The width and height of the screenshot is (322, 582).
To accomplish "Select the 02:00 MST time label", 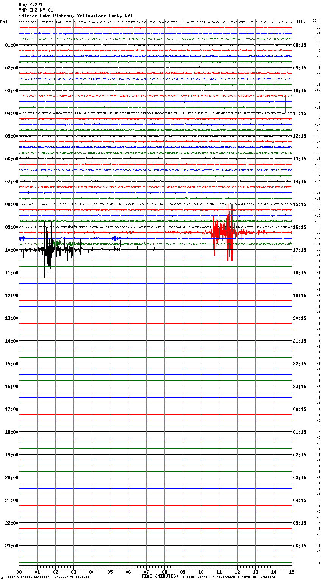I will point(12,68).
